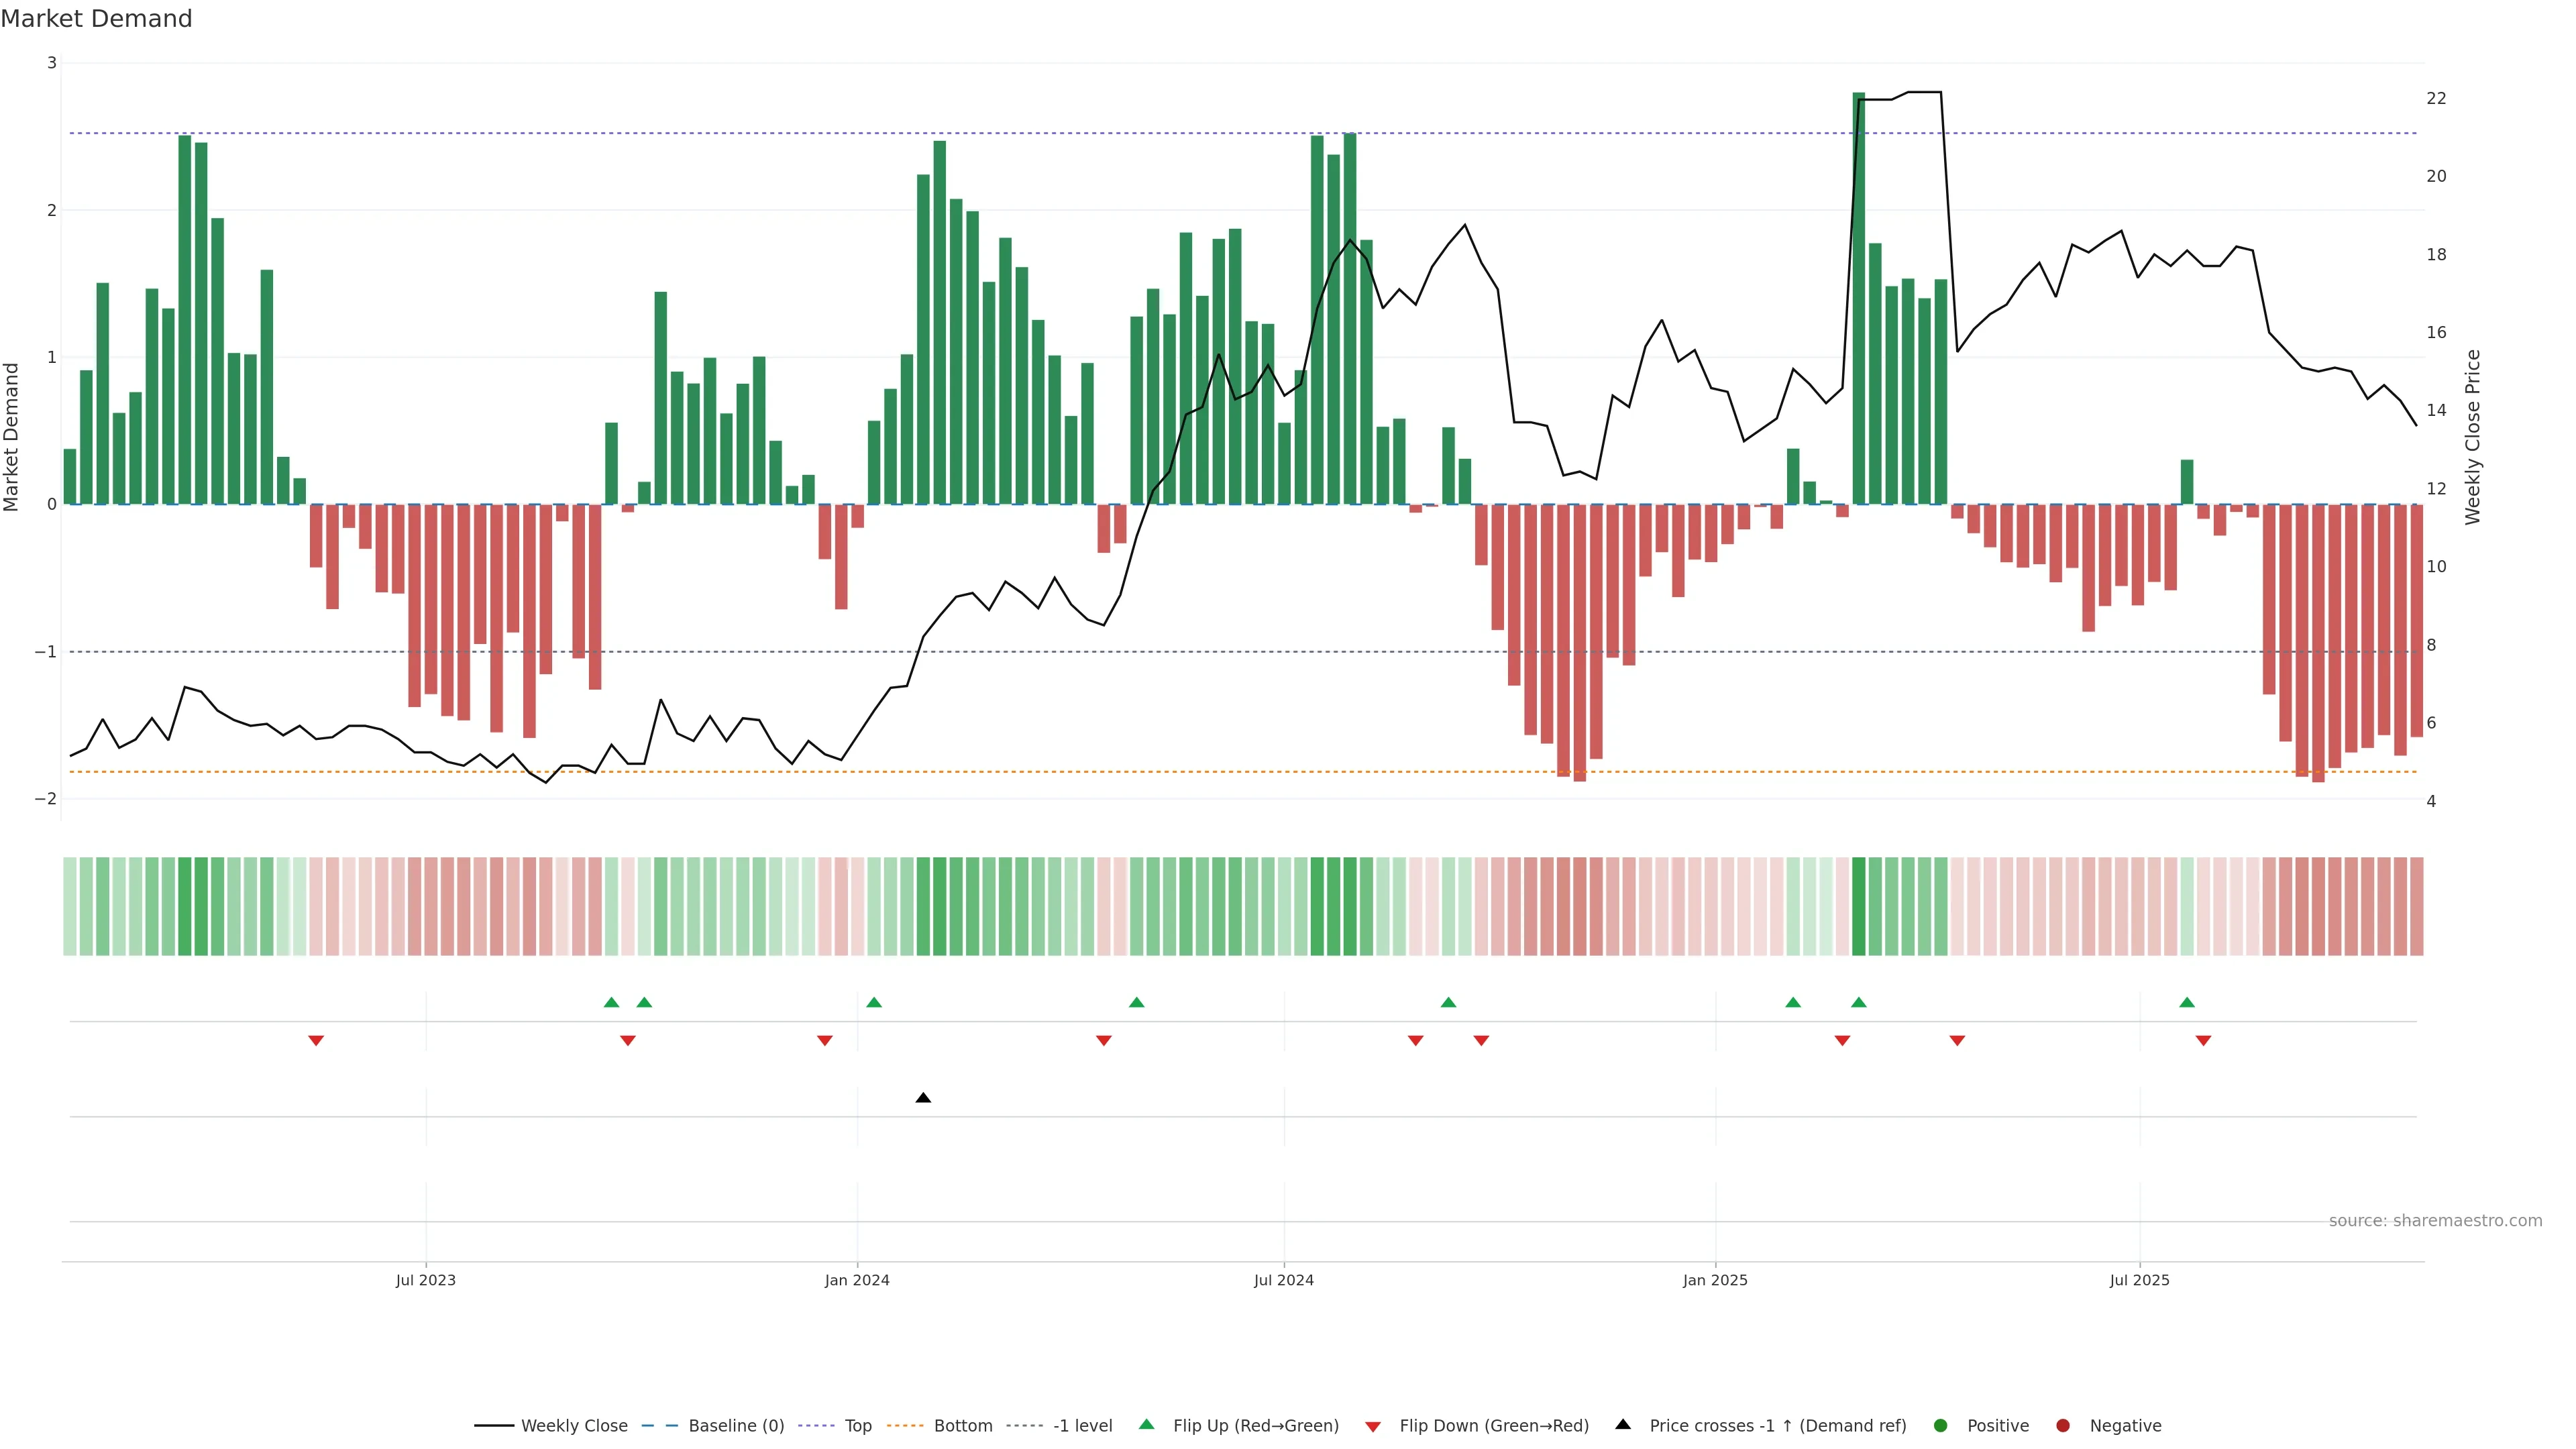The width and height of the screenshot is (2576, 1449).
Task: Click the source sharemaestro.com text
Action: pos(2435,1220)
